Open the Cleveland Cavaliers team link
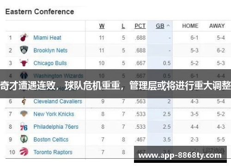The height and width of the screenshot is (167, 231). 58,101
